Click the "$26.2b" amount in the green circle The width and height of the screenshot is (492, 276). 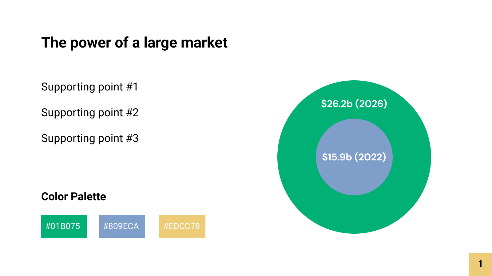point(337,104)
